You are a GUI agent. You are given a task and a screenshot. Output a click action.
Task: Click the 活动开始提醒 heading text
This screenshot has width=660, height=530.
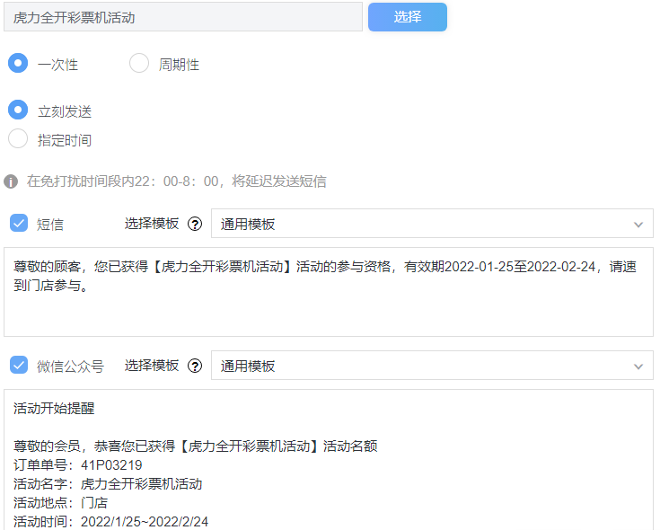pyautogui.click(x=54, y=408)
